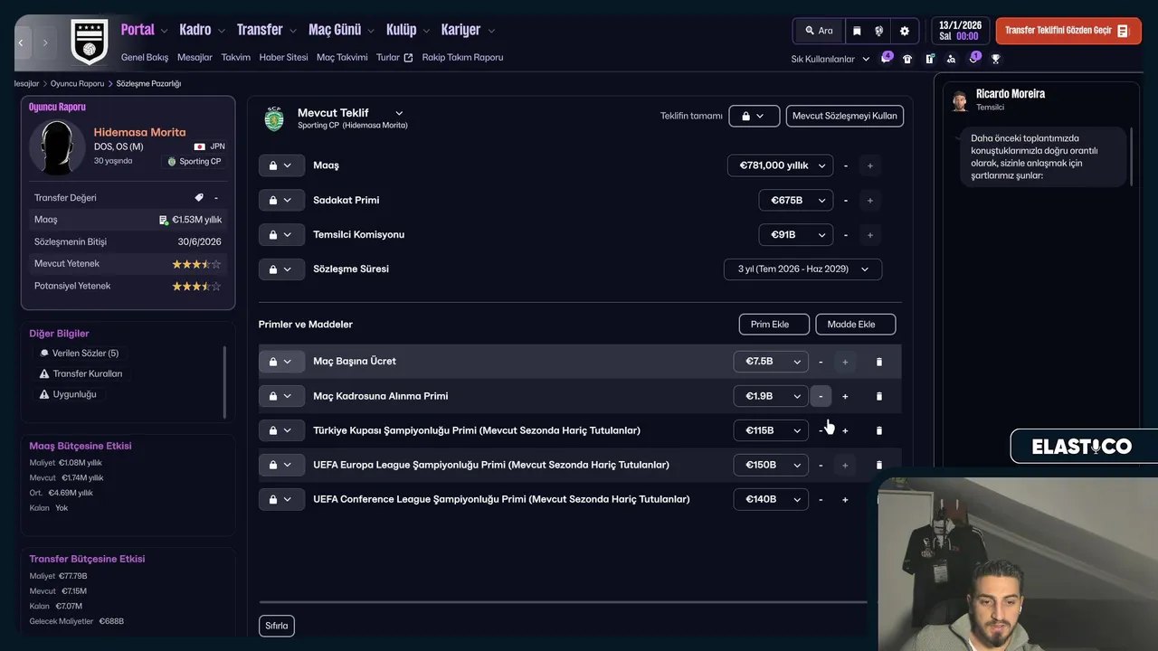Go to the Rakip Takım Raporu sub-tab
Viewport: 1158px width, 651px height.
(x=462, y=57)
